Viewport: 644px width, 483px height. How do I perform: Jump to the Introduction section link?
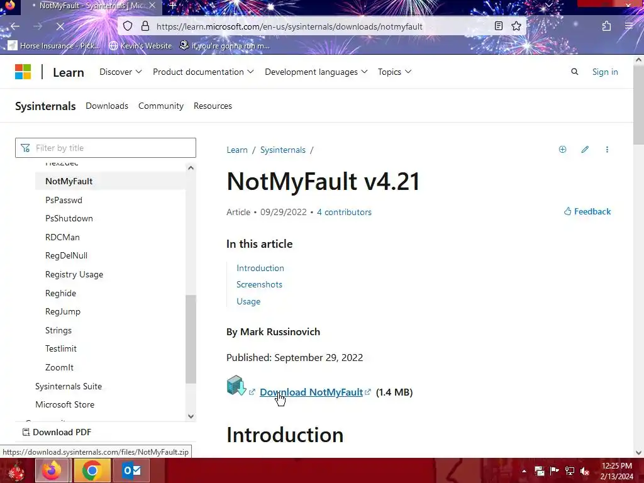click(x=260, y=268)
